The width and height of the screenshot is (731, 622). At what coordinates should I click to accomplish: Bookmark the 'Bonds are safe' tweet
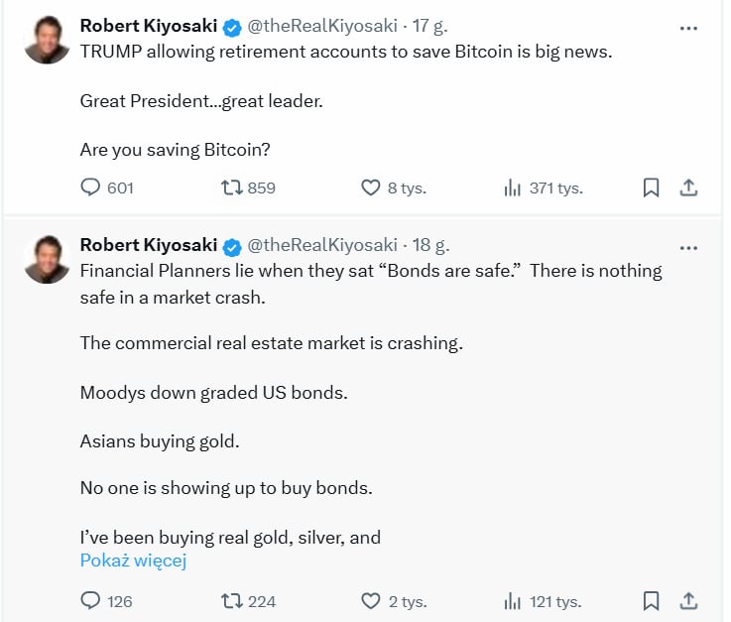pos(651,600)
